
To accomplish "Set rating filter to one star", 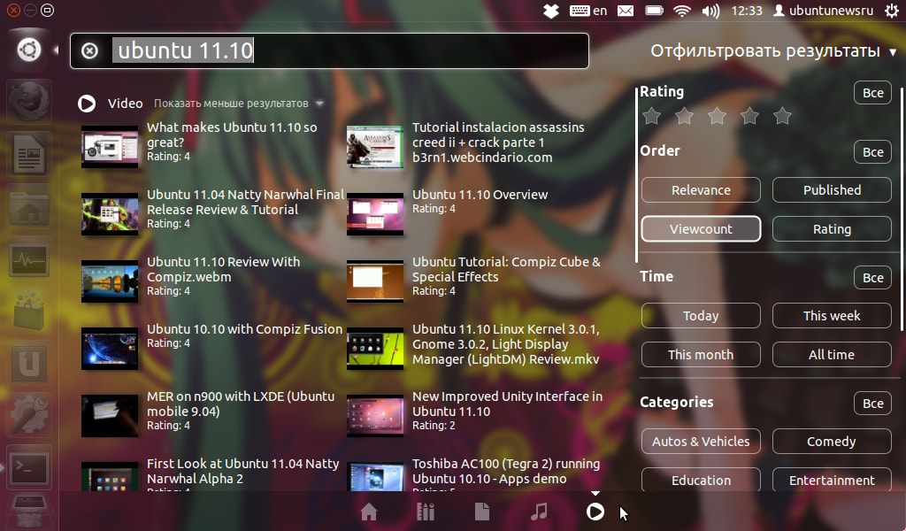I will 652,116.
